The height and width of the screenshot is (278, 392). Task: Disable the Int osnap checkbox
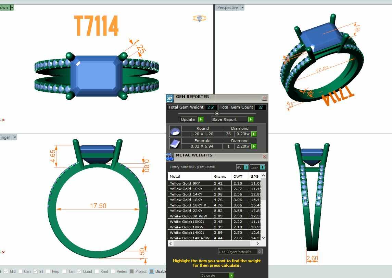[x=35, y=271]
